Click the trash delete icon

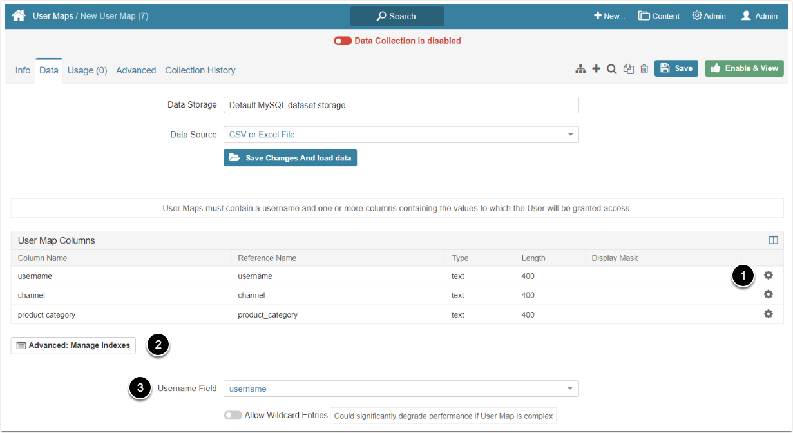tap(644, 69)
